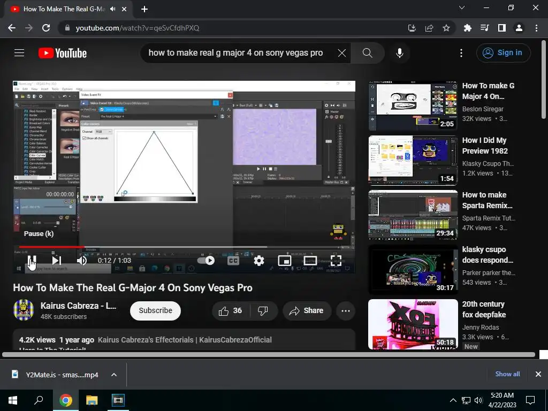Click the horizontal page scrollbar
The height and width of the screenshot is (411, 548).
point(269,354)
